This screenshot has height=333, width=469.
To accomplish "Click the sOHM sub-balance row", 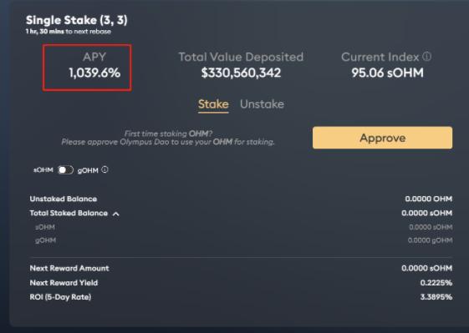I will (x=241, y=227).
